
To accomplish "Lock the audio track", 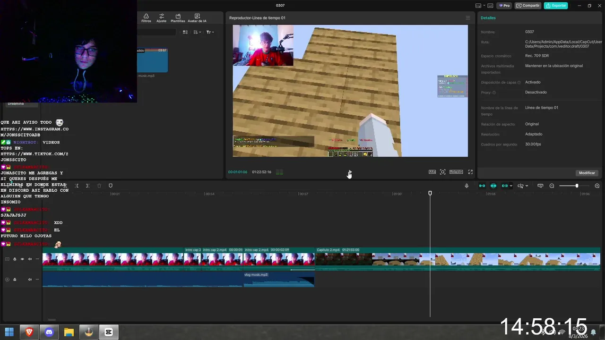I will pos(15,279).
